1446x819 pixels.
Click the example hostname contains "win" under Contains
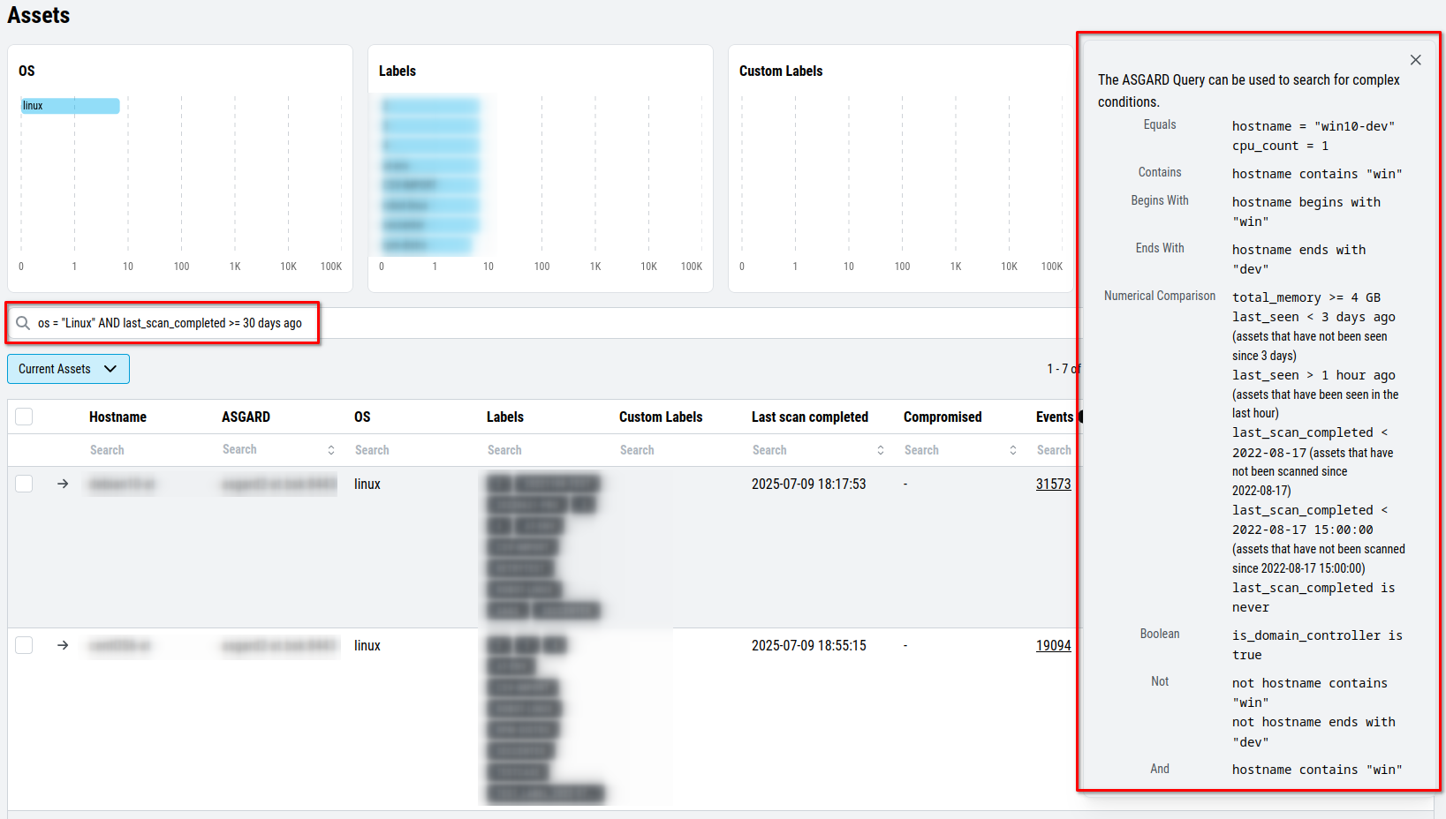1317,174
